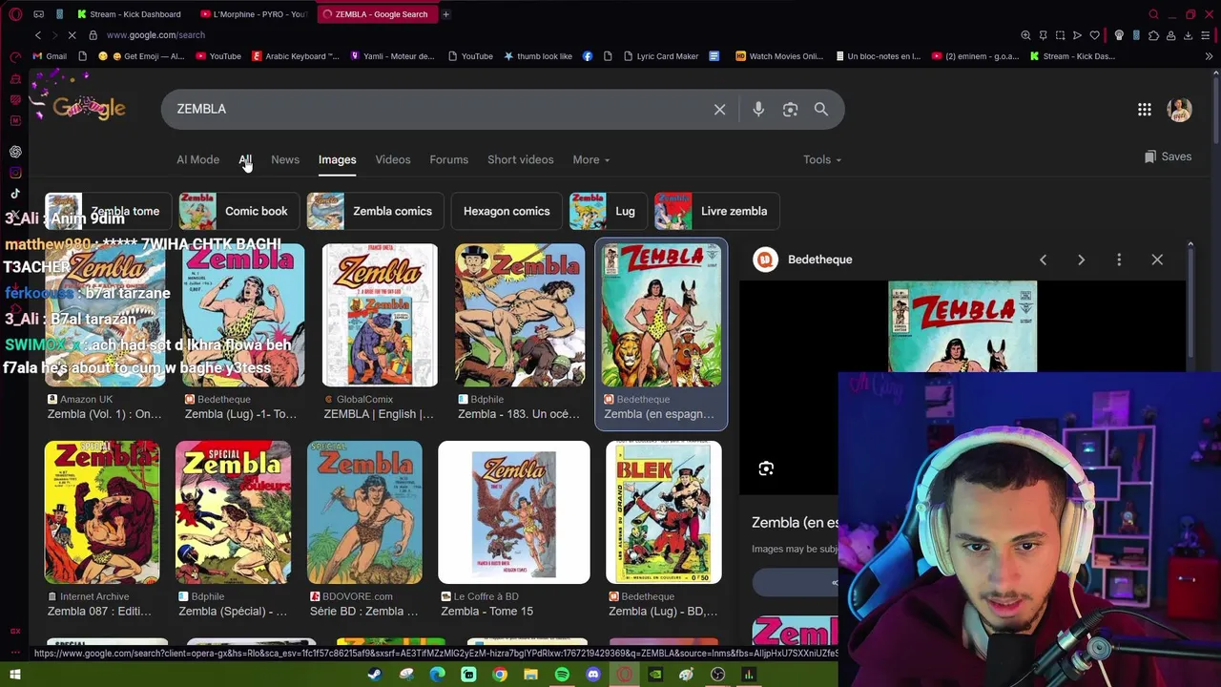This screenshot has height=687, width=1221.
Task: Select the Livre zembla filter chip
Action: (x=716, y=211)
